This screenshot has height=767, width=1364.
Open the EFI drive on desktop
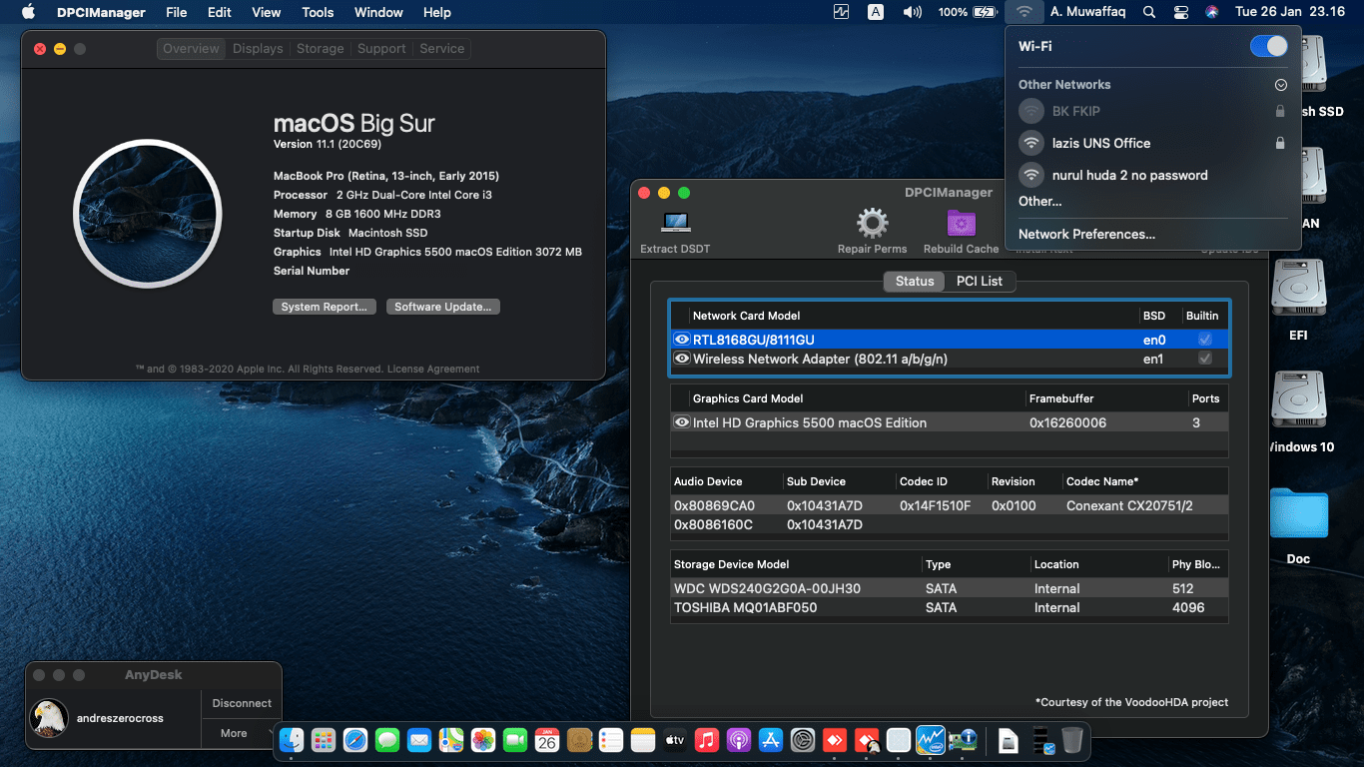(1298, 287)
